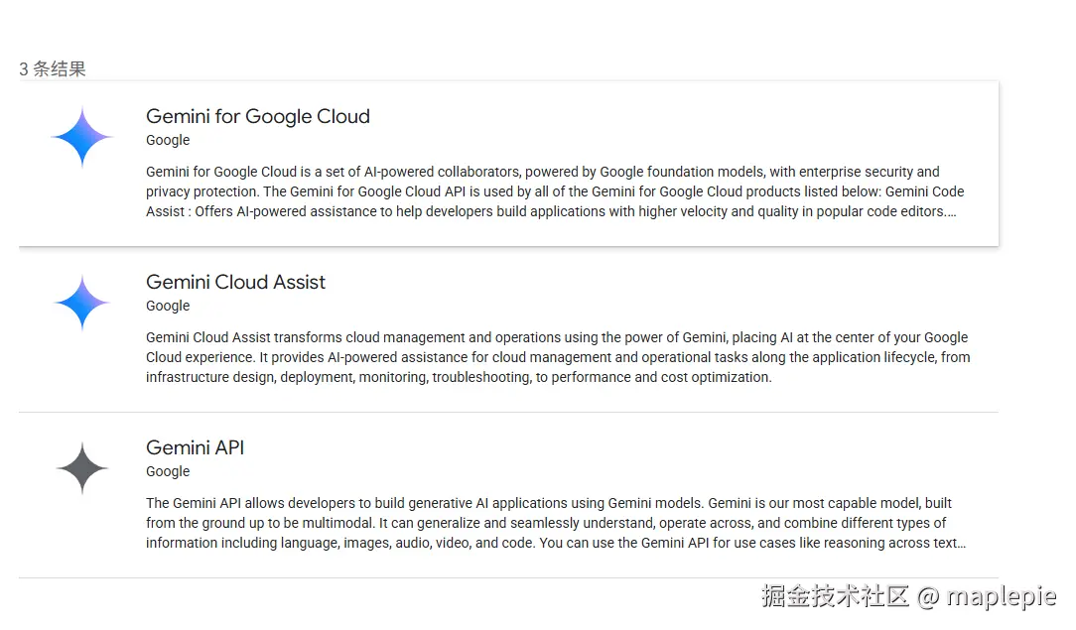Click Google publisher label under Gemini for Google Cloud
The height and width of the screenshot is (630, 1076).
[168, 140]
